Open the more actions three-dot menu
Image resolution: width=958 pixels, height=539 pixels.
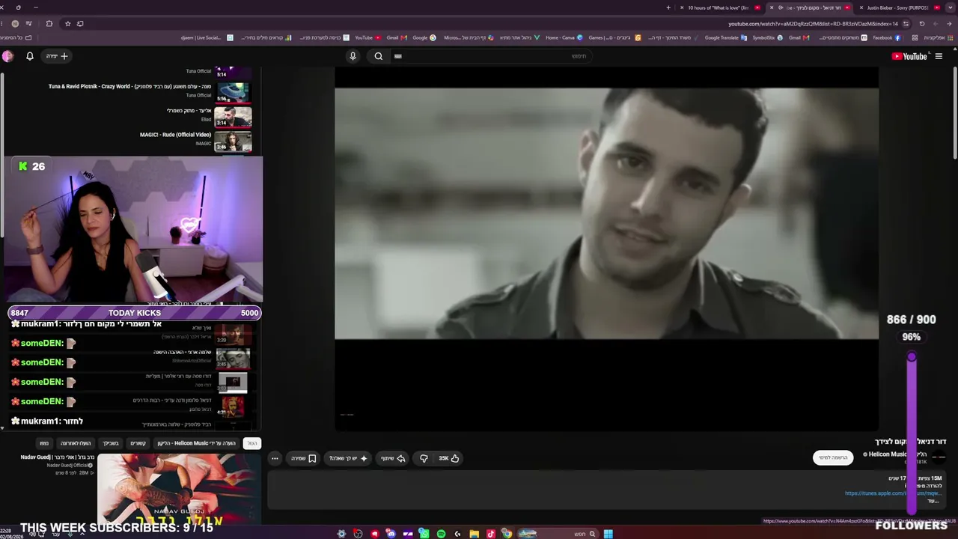pyautogui.click(x=275, y=458)
